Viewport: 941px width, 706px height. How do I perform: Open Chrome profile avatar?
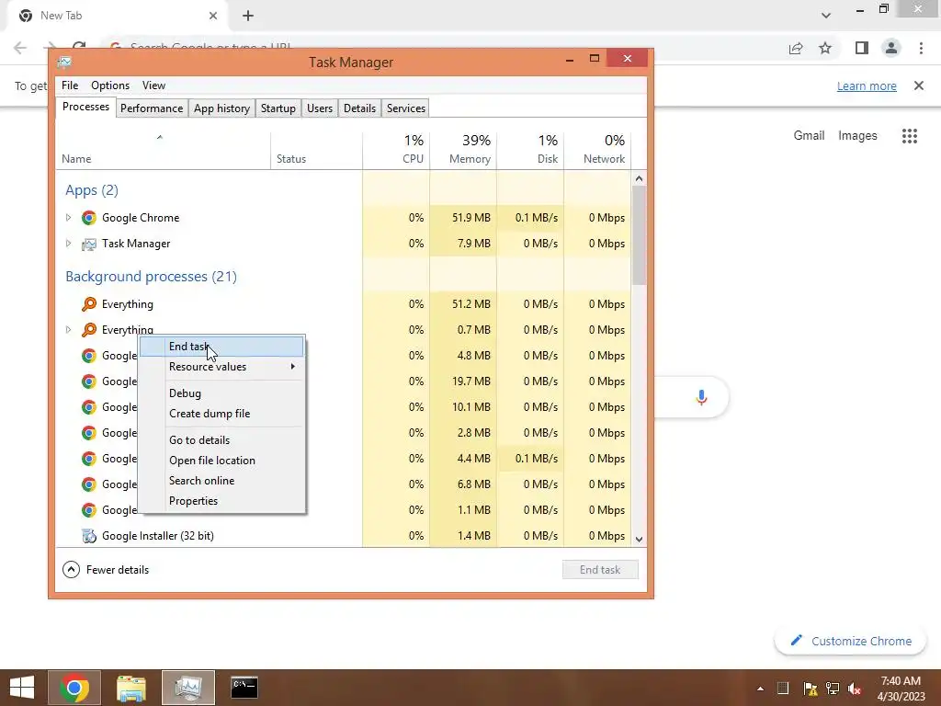[x=891, y=48]
